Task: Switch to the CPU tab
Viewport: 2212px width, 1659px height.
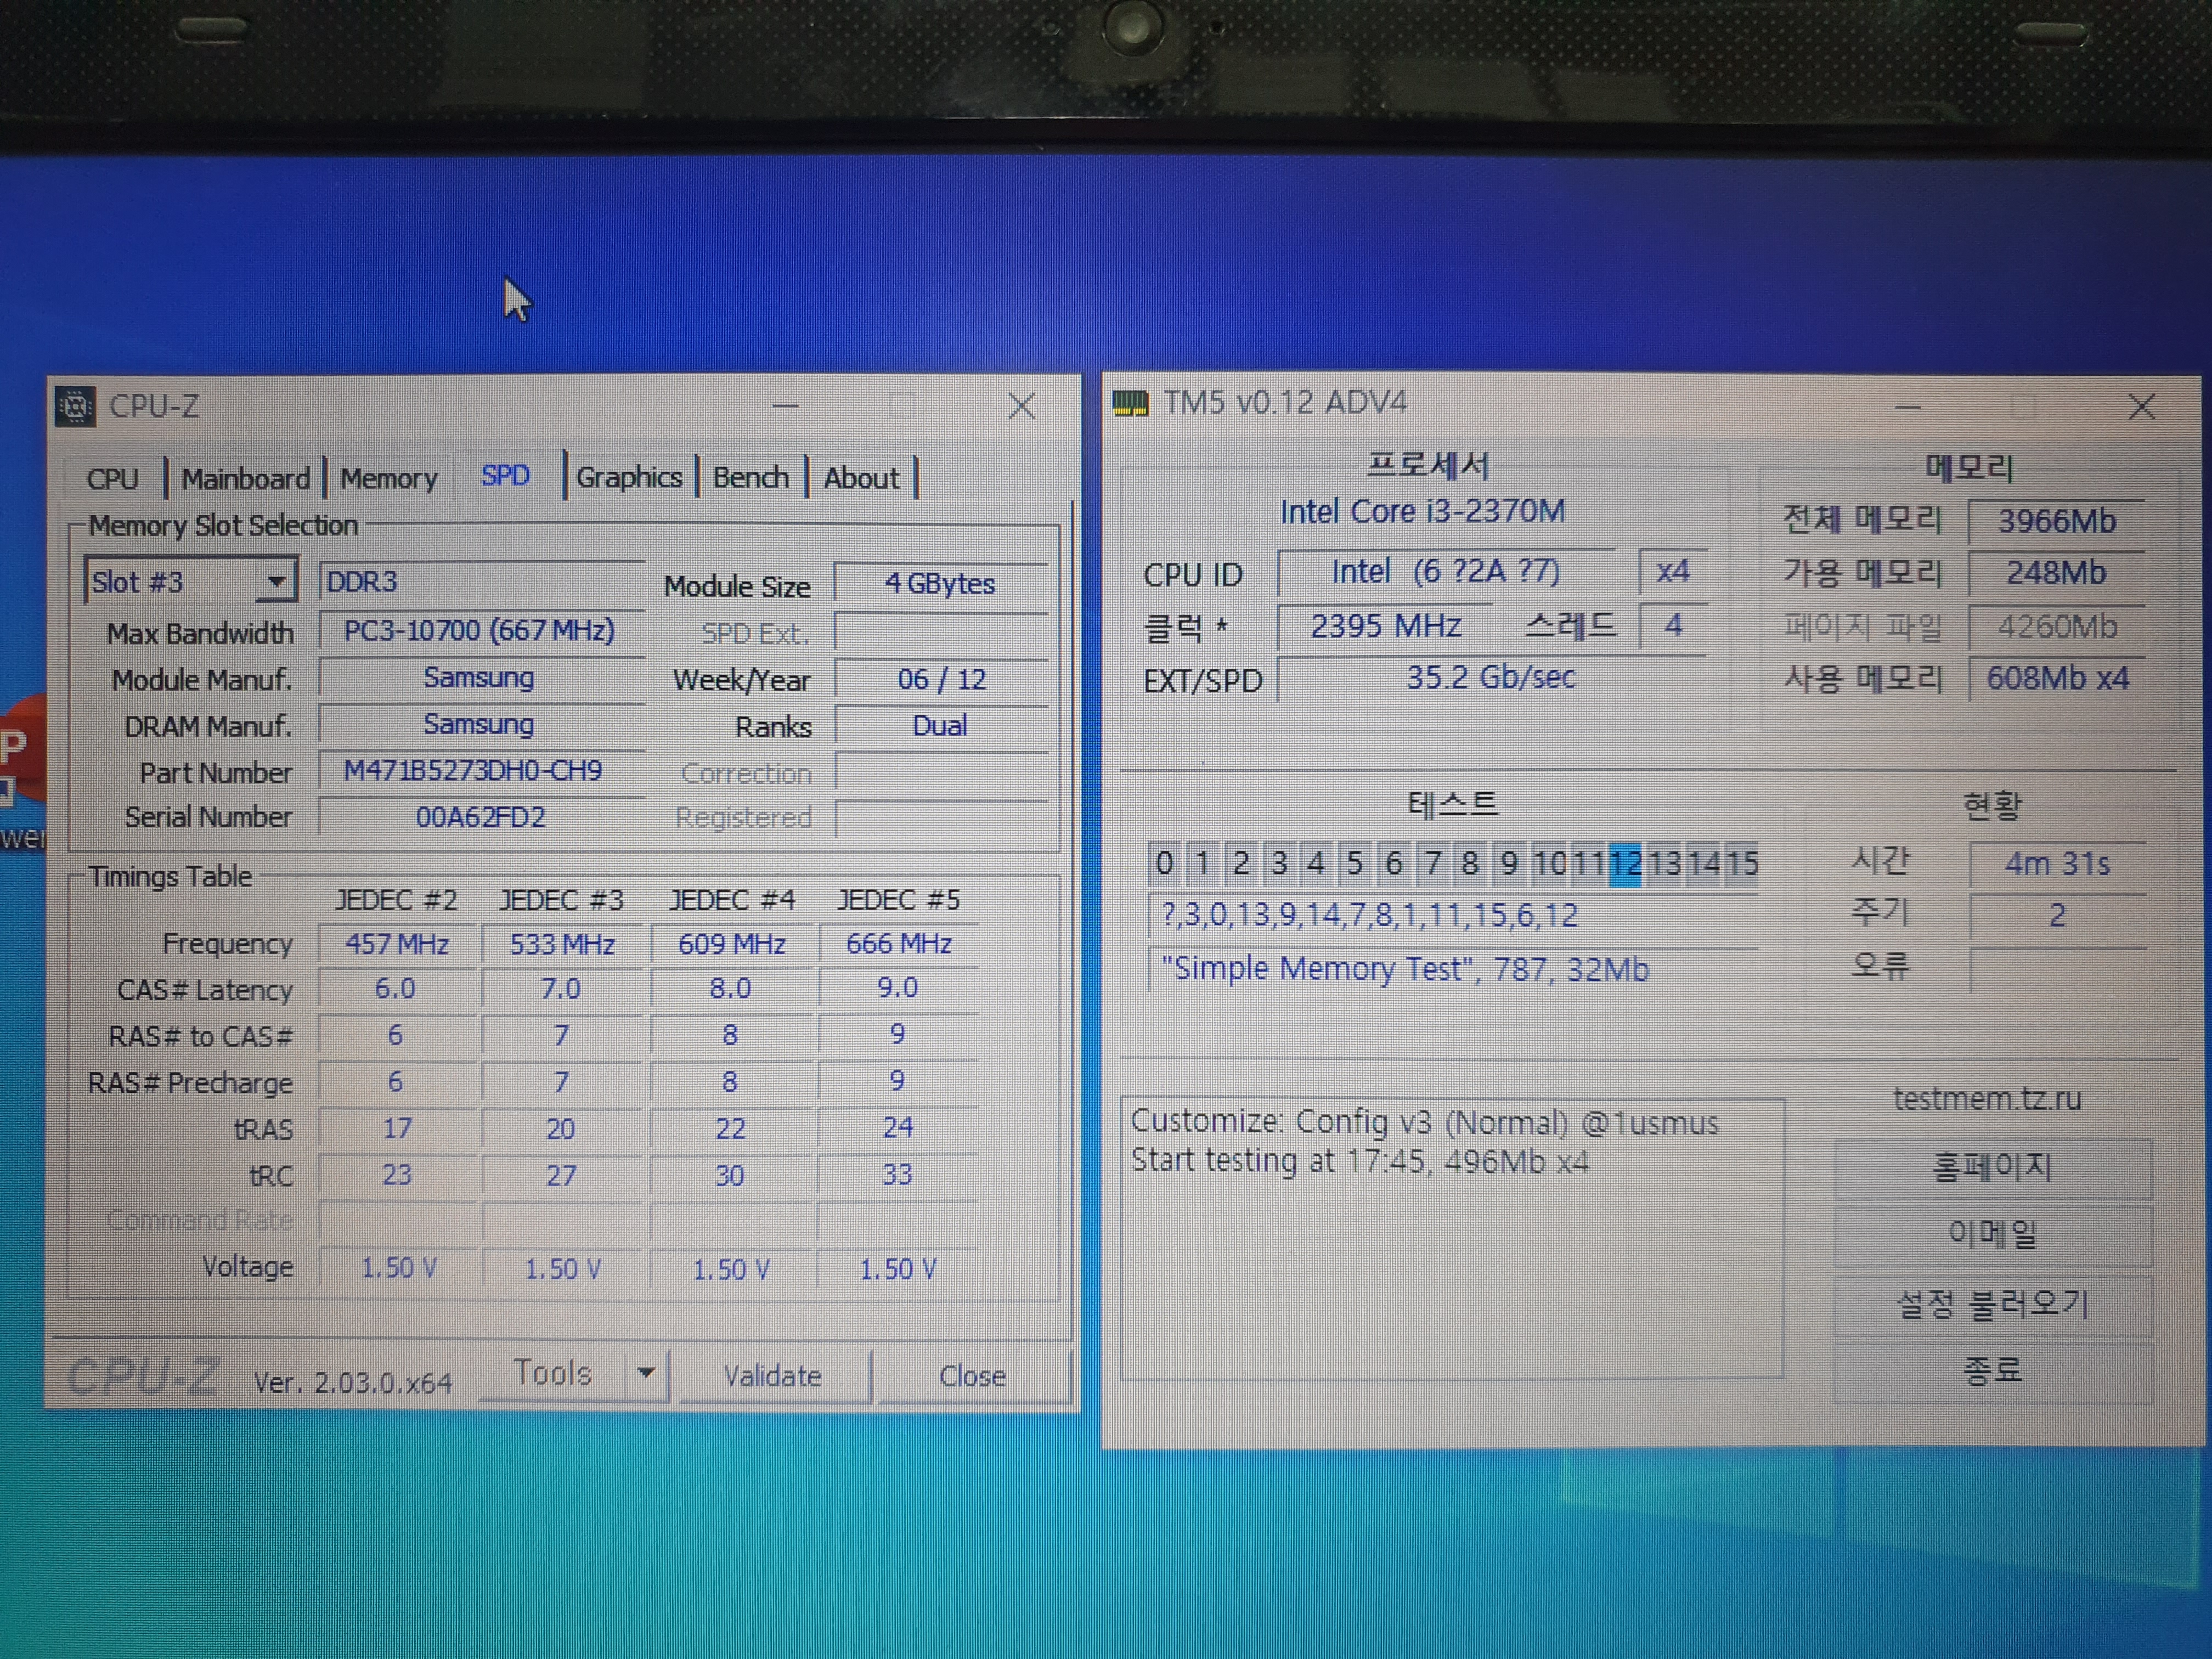Action: [x=112, y=479]
